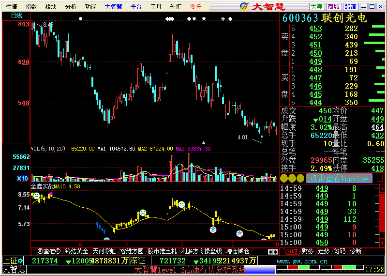Switch to the 诊断 tab
Screen dimensions: 387x276
[356, 251]
